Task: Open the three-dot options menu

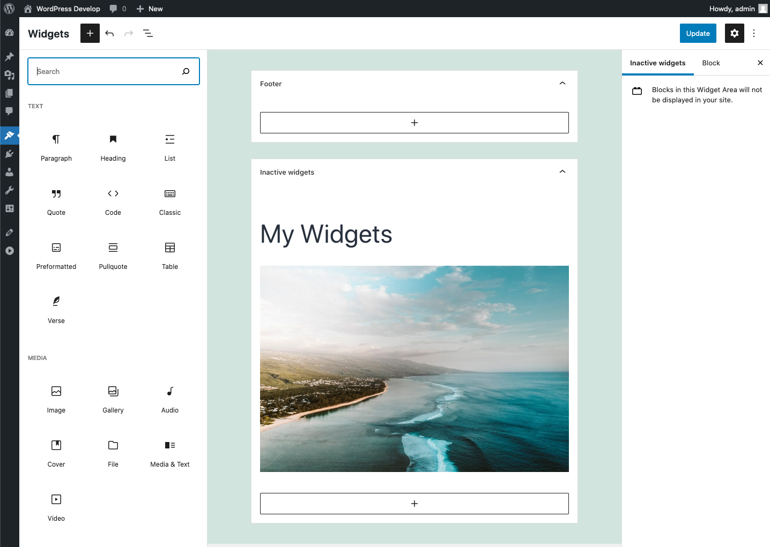Action: point(754,33)
